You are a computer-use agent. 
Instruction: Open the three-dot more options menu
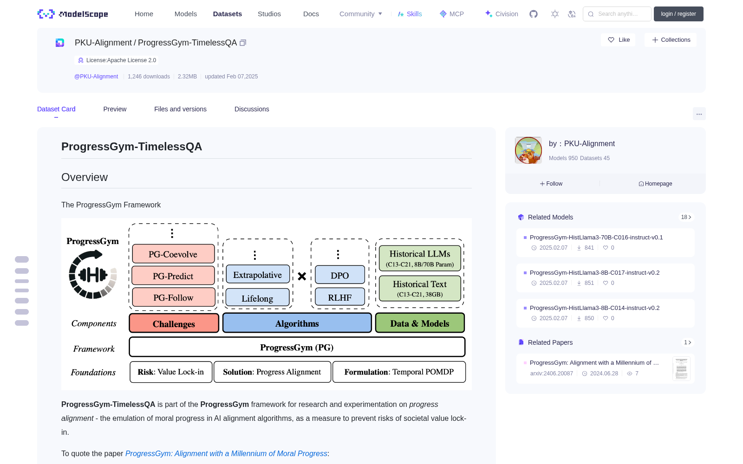[x=699, y=114]
